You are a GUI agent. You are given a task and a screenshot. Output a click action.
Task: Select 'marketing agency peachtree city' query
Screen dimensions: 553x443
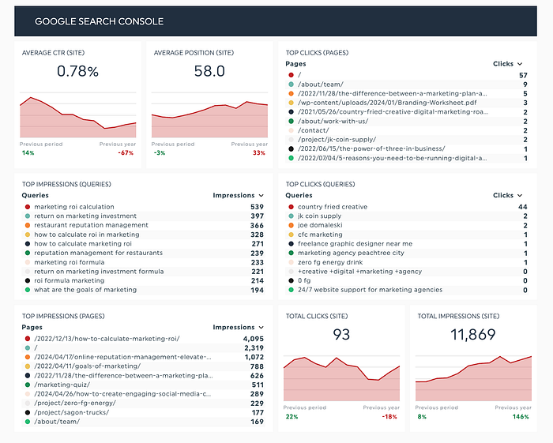pos(408,253)
